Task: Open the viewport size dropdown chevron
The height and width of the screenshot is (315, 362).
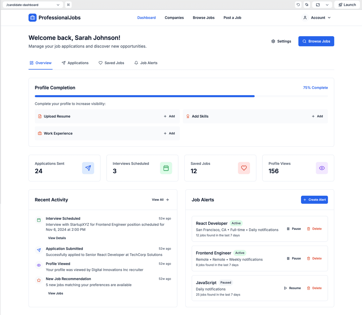Action: tap(327, 5)
